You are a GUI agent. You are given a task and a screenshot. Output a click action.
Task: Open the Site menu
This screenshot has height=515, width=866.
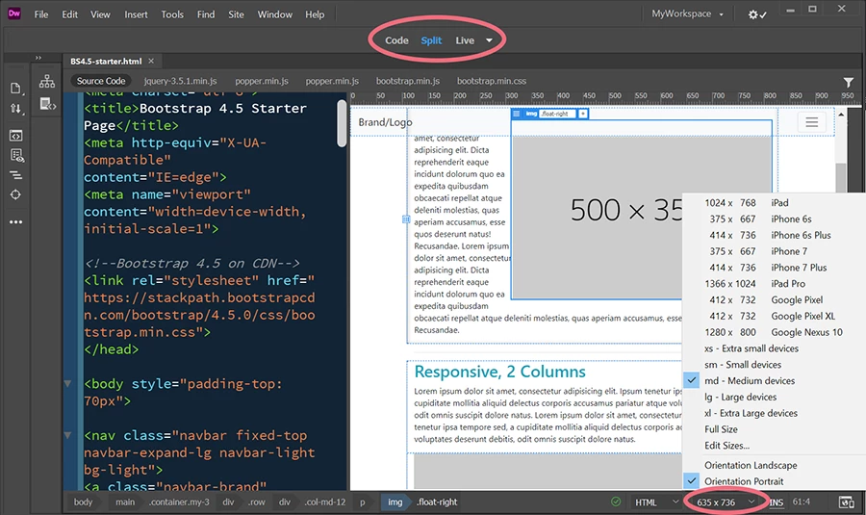236,14
